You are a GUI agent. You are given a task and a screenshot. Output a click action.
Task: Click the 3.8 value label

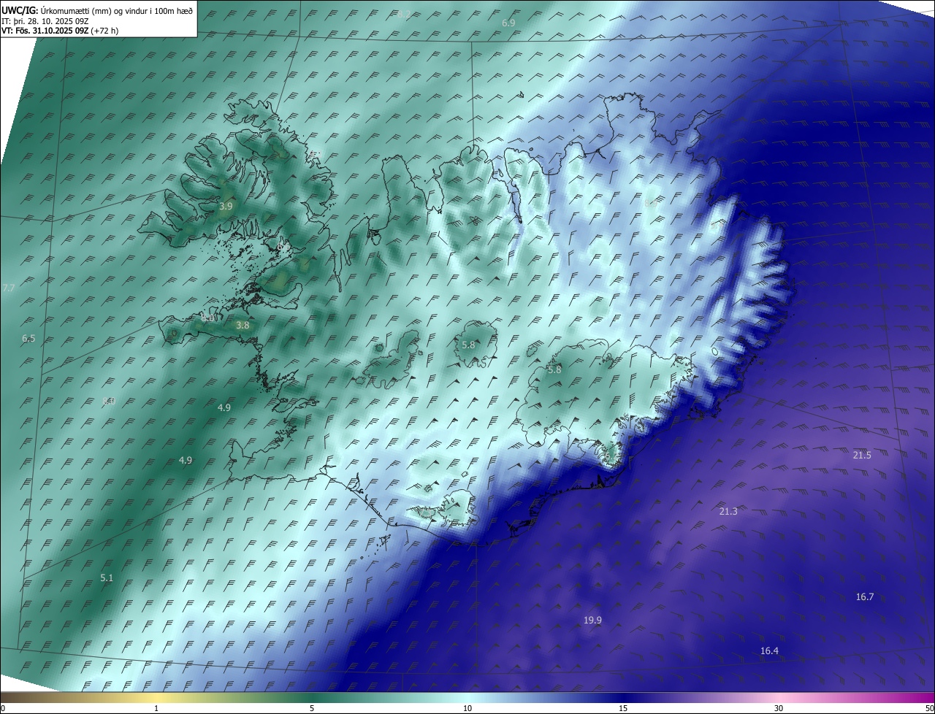pyautogui.click(x=243, y=326)
